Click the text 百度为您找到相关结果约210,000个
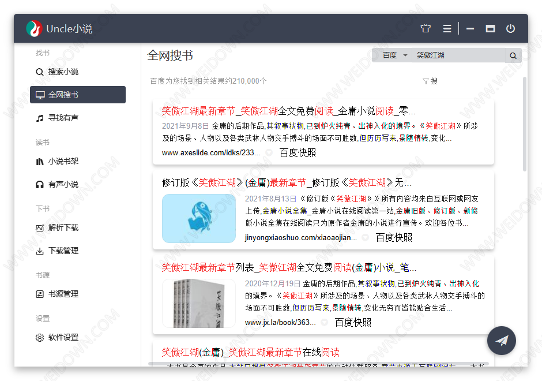Screen dimensions: 542x381 208,81
